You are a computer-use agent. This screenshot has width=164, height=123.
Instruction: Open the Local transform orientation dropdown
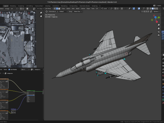click(x=105, y=9)
